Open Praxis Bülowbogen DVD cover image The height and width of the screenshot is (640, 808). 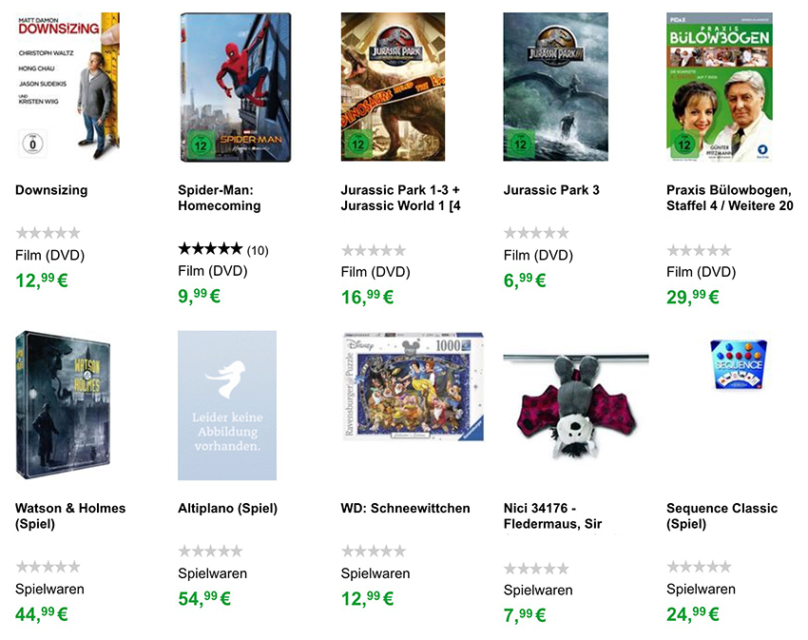pos(719,87)
